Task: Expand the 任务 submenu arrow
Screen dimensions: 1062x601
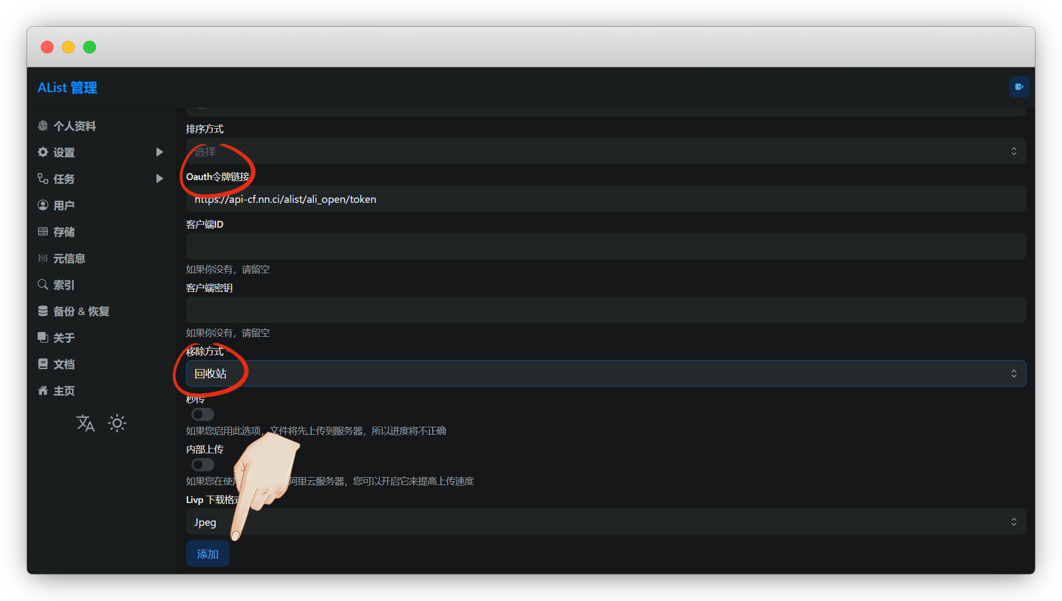Action: [x=160, y=178]
